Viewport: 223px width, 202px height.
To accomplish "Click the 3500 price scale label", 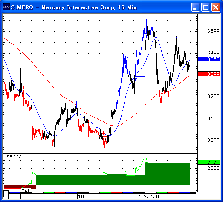I will (213, 31).
